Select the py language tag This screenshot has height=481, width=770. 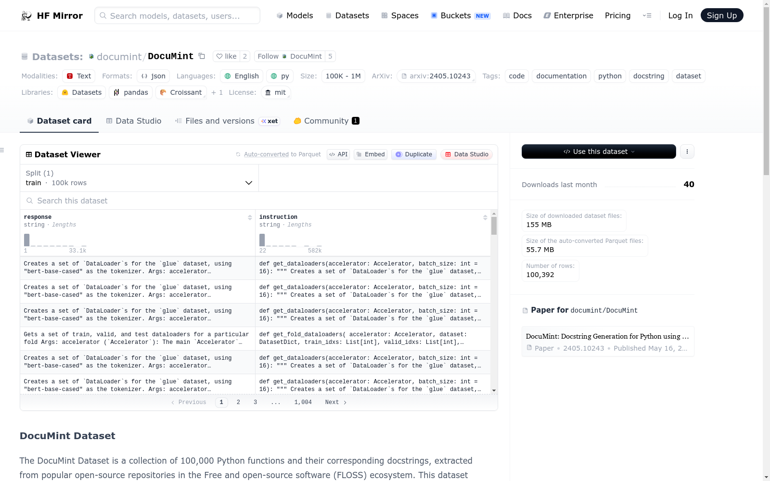click(280, 76)
